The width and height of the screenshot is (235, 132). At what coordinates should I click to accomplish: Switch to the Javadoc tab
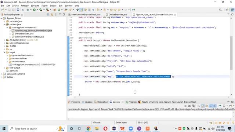[87, 102]
